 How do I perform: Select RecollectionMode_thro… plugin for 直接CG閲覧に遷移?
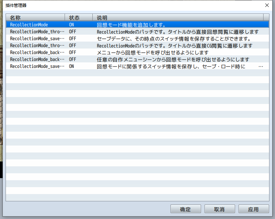coord(37,45)
